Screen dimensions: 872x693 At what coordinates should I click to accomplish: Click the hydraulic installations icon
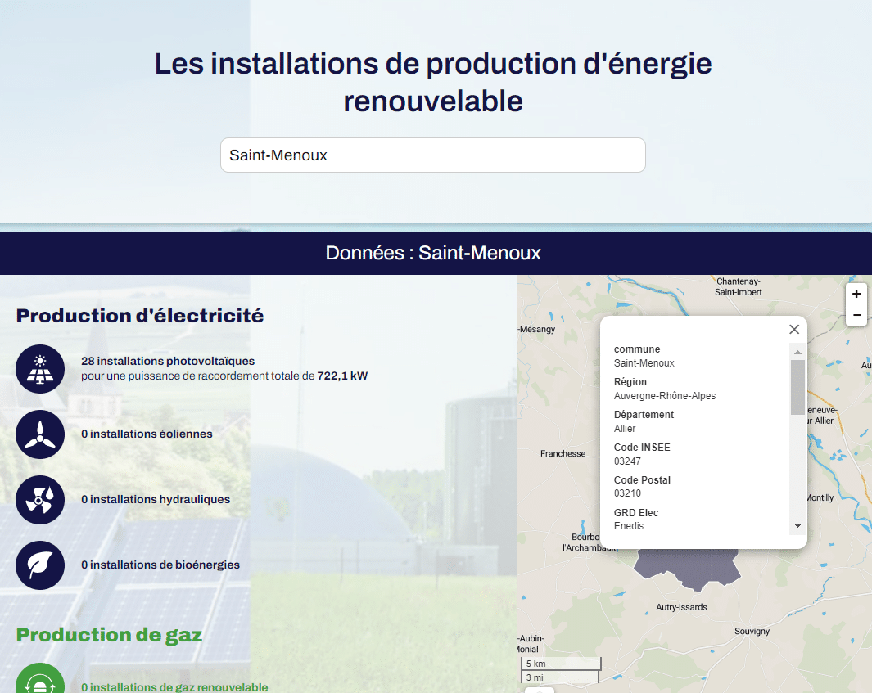click(39, 500)
